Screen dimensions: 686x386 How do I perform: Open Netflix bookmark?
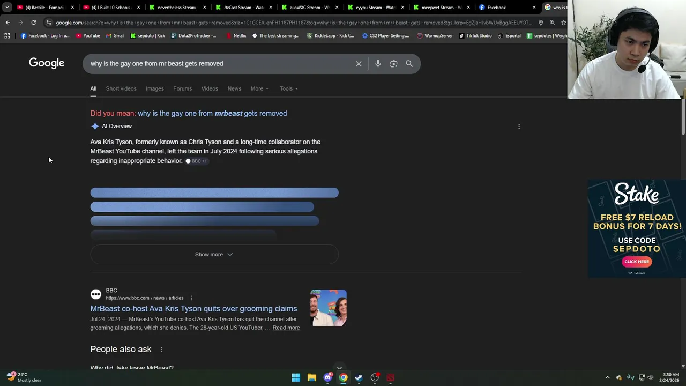click(236, 36)
